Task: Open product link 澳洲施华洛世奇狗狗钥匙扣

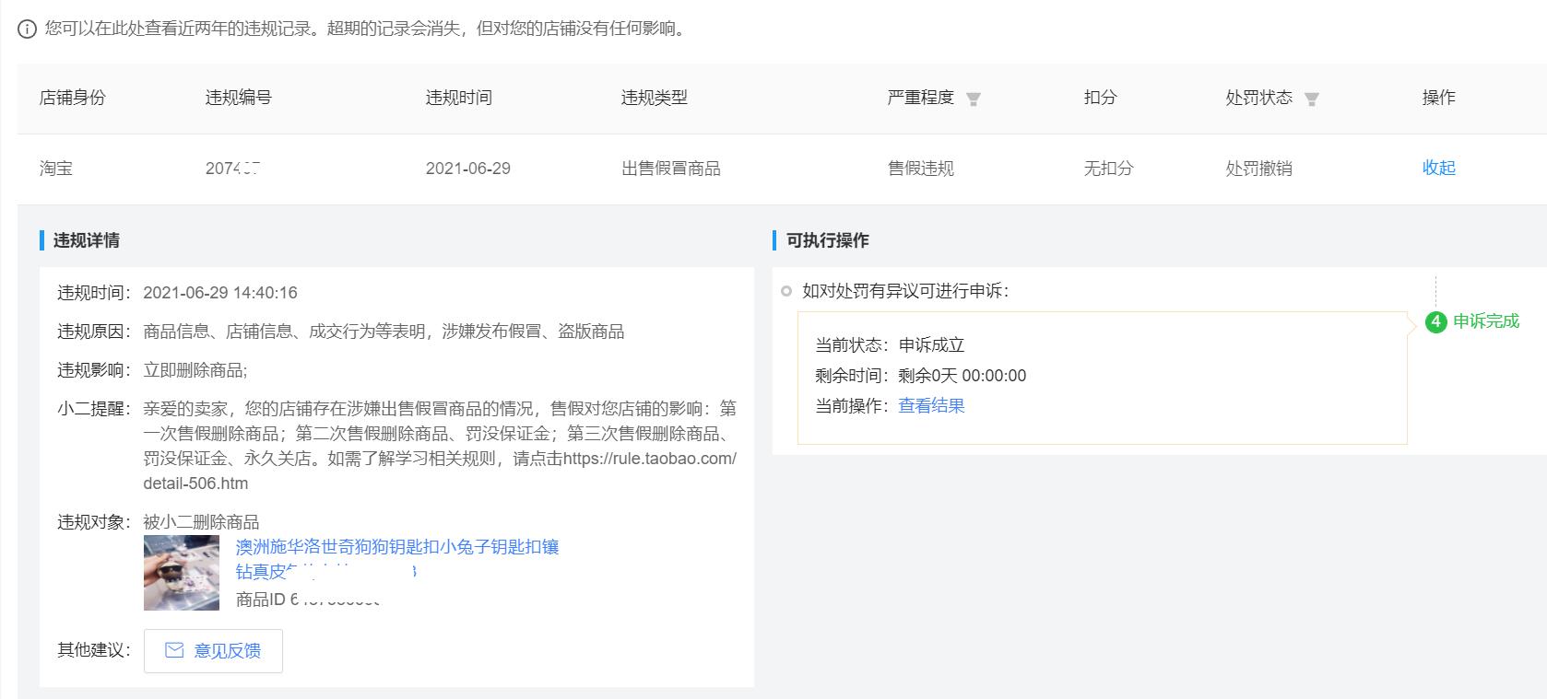Action: [396, 559]
